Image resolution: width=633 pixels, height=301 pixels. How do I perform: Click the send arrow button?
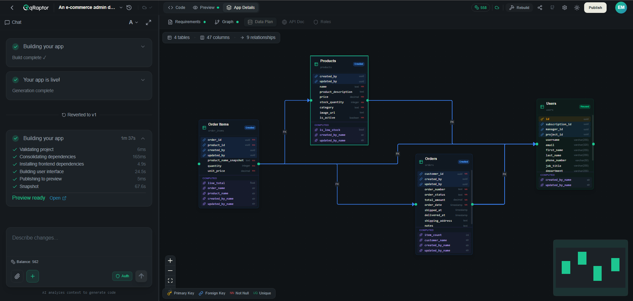(141, 276)
